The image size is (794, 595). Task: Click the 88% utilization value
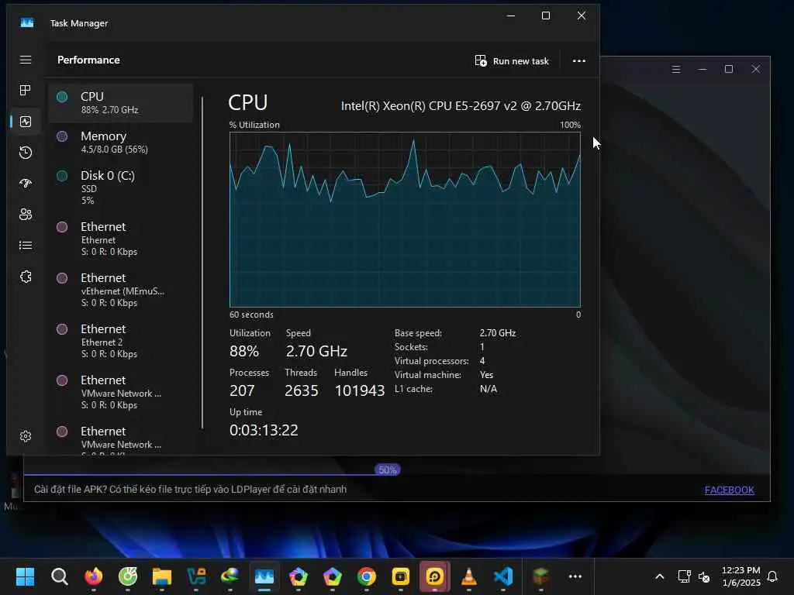[x=244, y=351]
